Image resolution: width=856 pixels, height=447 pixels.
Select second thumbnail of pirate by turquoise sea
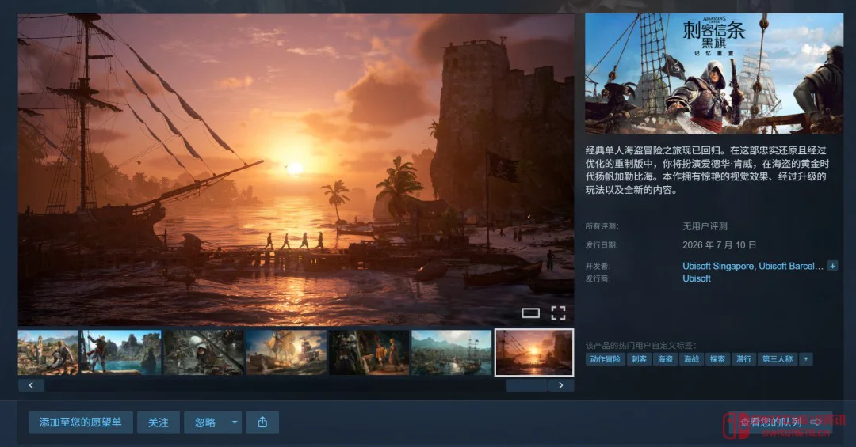click(121, 352)
